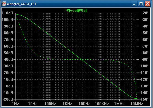Click the 30dB left axis label
The height and width of the screenshot is (108, 153).
[x=9, y=66]
